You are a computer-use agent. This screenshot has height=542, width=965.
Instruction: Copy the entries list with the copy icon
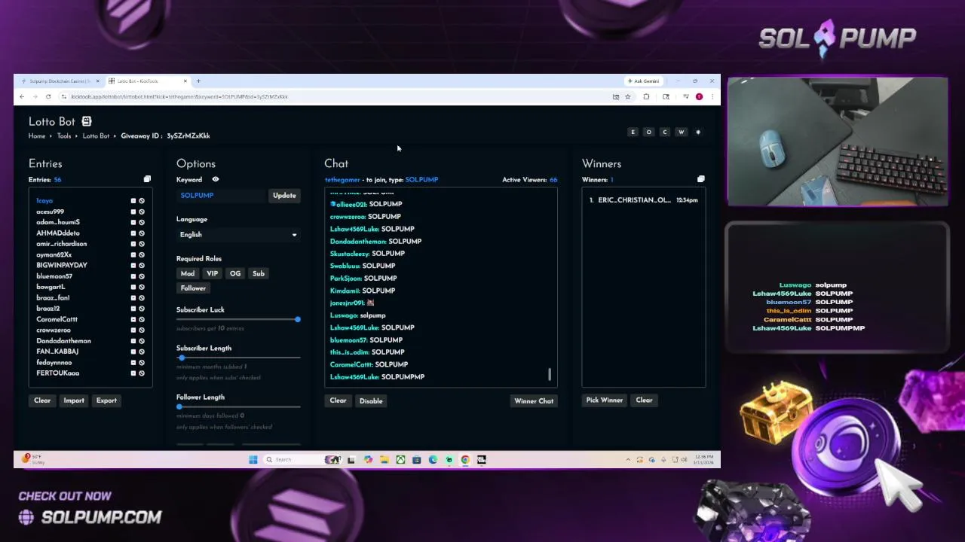[x=147, y=179]
